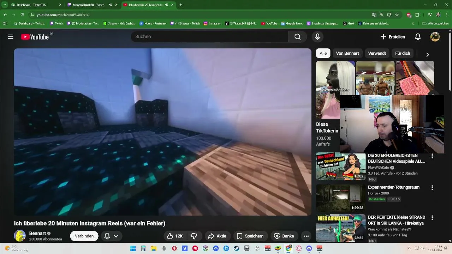Toggle notification bell for Bennart channel
Screen dimensions: 452x254
[111, 236]
